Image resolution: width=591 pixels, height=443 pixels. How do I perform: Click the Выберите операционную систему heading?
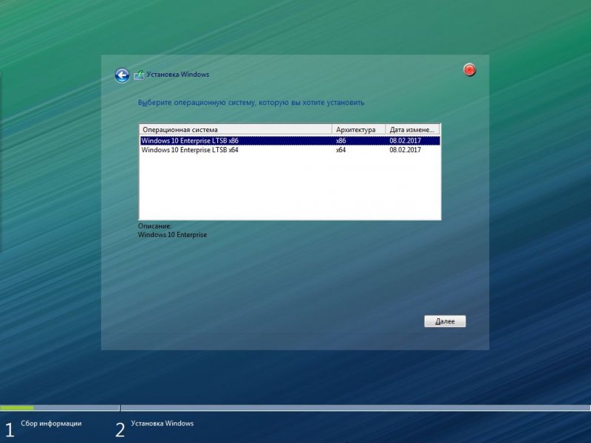click(x=251, y=103)
